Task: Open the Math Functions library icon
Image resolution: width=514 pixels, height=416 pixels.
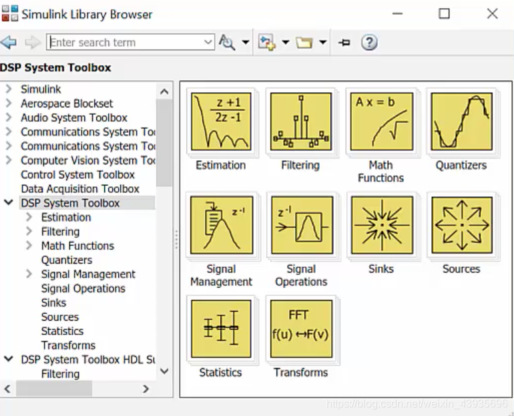Action: (x=381, y=122)
